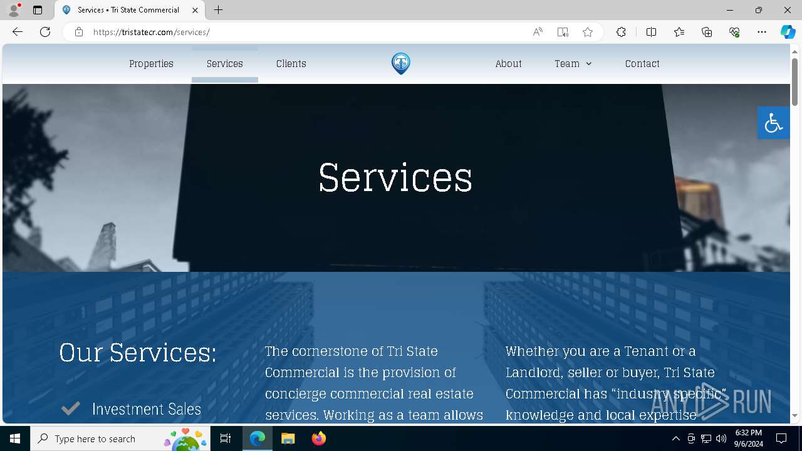Launch the Copilot sidebar
Viewport: 802px width, 451px height.
coord(788,32)
